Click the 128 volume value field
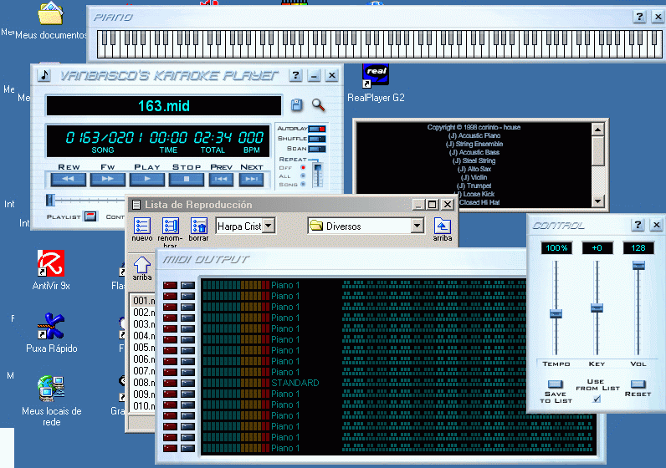This screenshot has width=666, height=468. coord(638,248)
